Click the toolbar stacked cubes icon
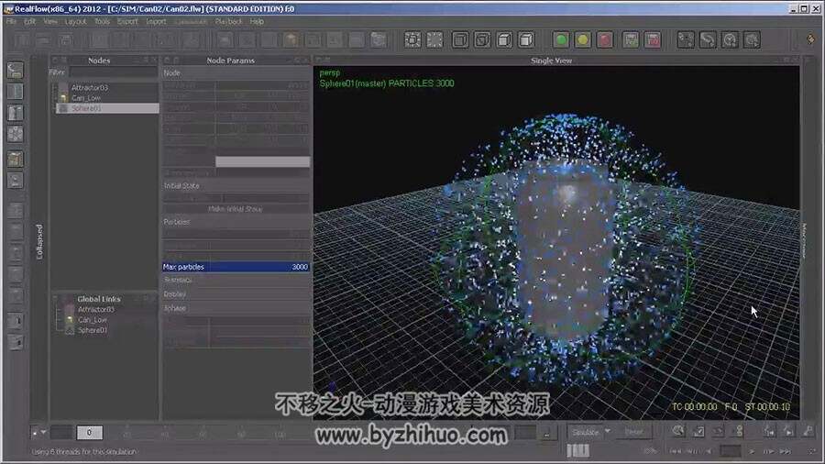The image size is (825, 464). [x=379, y=40]
